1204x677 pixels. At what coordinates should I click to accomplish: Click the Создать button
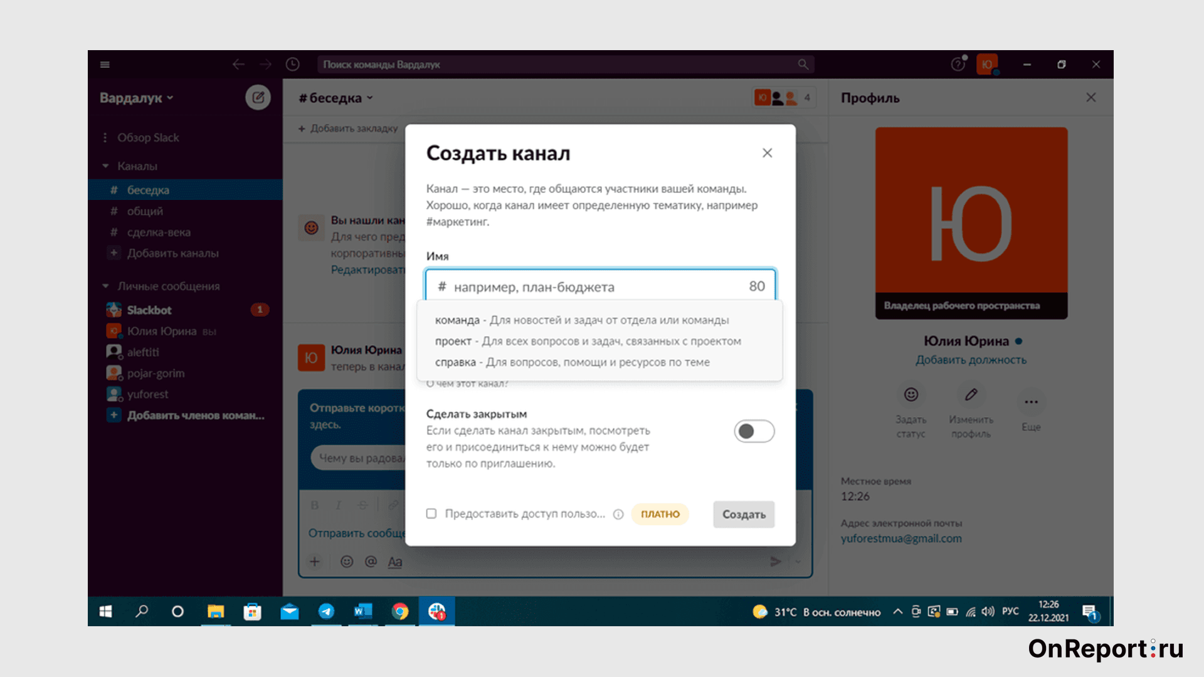click(x=743, y=514)
